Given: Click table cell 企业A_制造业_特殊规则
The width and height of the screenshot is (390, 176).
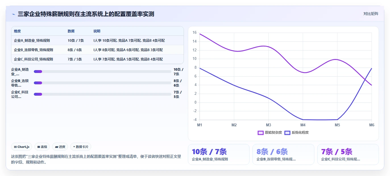Looking at the screenshot, I should 32,41.
